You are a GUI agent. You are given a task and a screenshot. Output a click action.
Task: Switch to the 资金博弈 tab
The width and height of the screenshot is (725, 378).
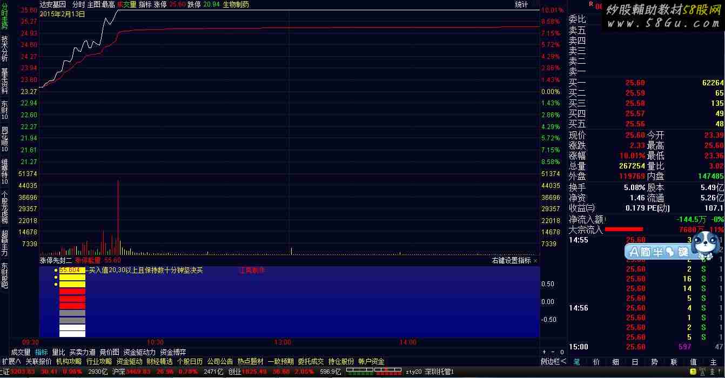pos(173,352)
